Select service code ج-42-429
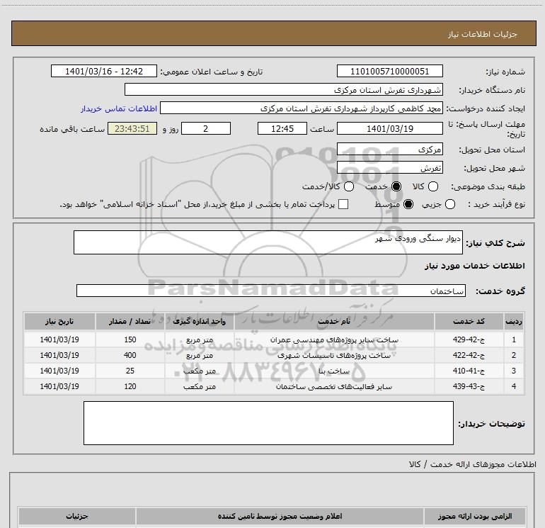The width and height of the screenshot is (545, 528). (x=469, y=339)
